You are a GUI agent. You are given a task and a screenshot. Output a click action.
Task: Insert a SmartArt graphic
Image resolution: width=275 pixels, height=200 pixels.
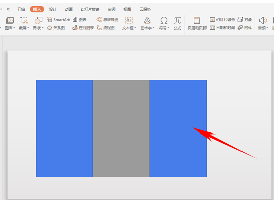tap(58, 20)
